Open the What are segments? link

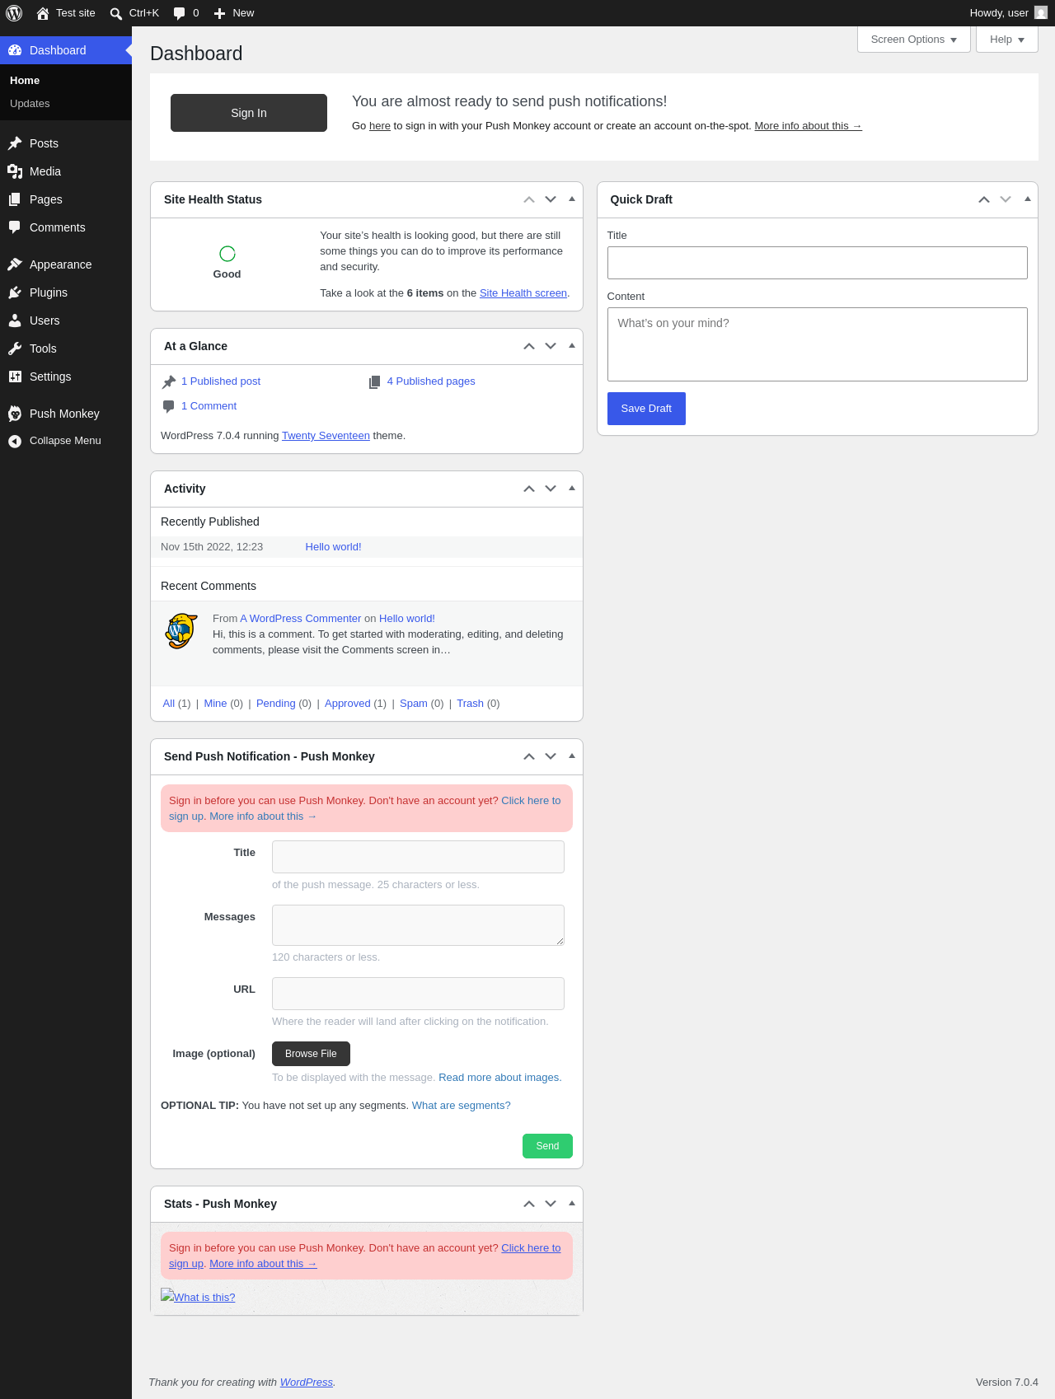coord(462,1106)
